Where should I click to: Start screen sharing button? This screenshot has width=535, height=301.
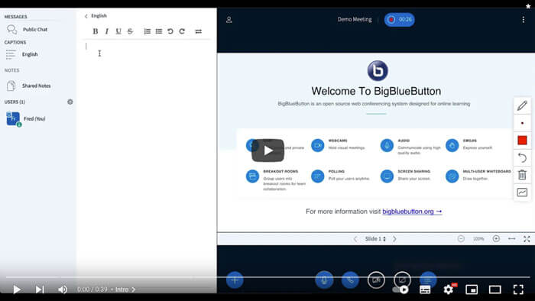click(402, 280)
